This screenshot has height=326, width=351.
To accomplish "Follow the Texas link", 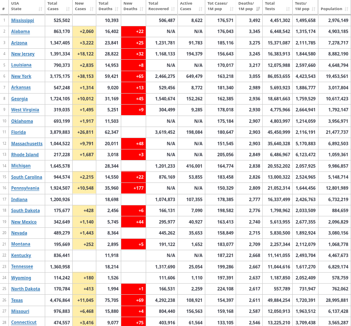I will click(17, 300).
